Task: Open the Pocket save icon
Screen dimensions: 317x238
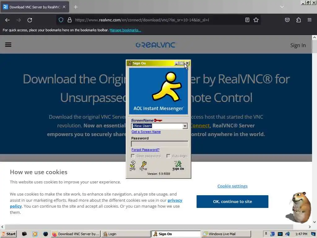Action: coord(287,20)
